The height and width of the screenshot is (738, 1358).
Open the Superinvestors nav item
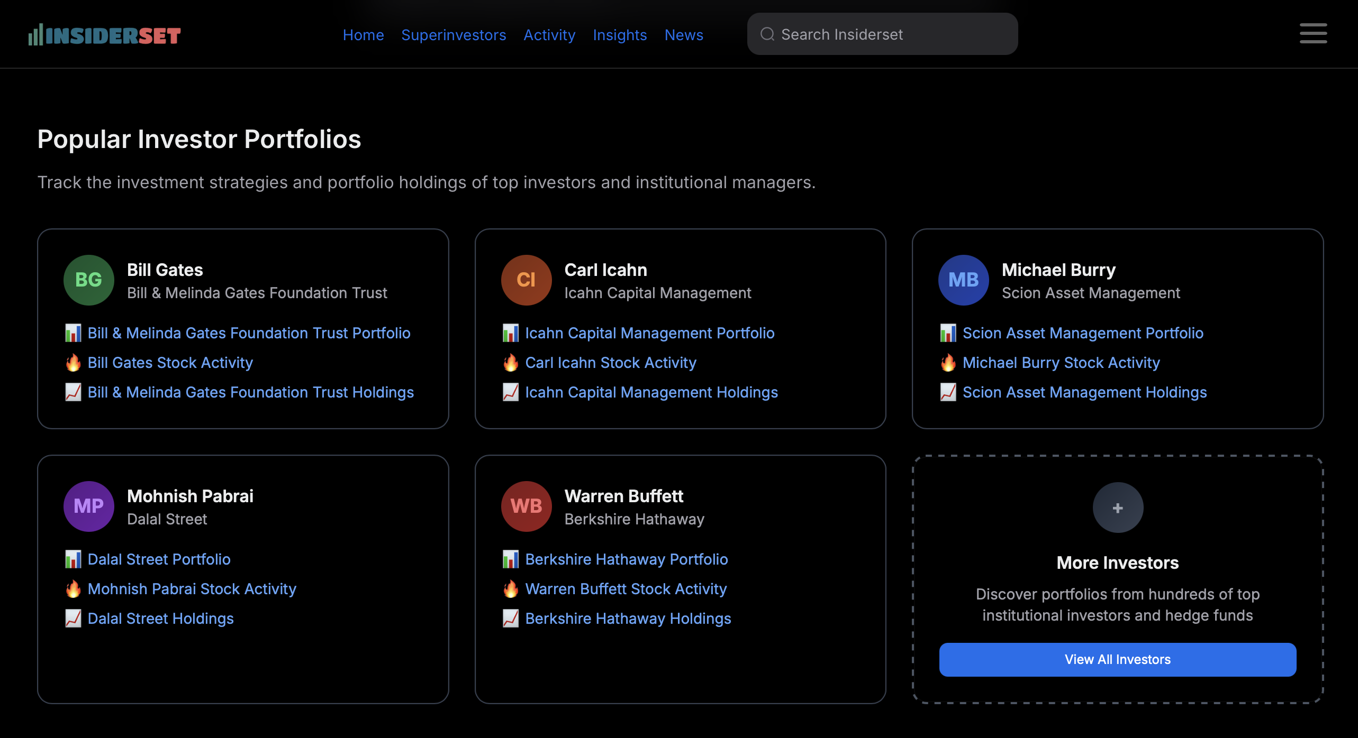[454, 34]
